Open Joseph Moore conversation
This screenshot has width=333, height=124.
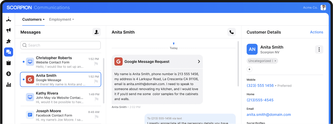coord(61,115)
